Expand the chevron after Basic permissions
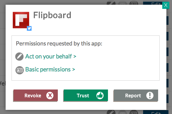 click(x=73, y=69)
